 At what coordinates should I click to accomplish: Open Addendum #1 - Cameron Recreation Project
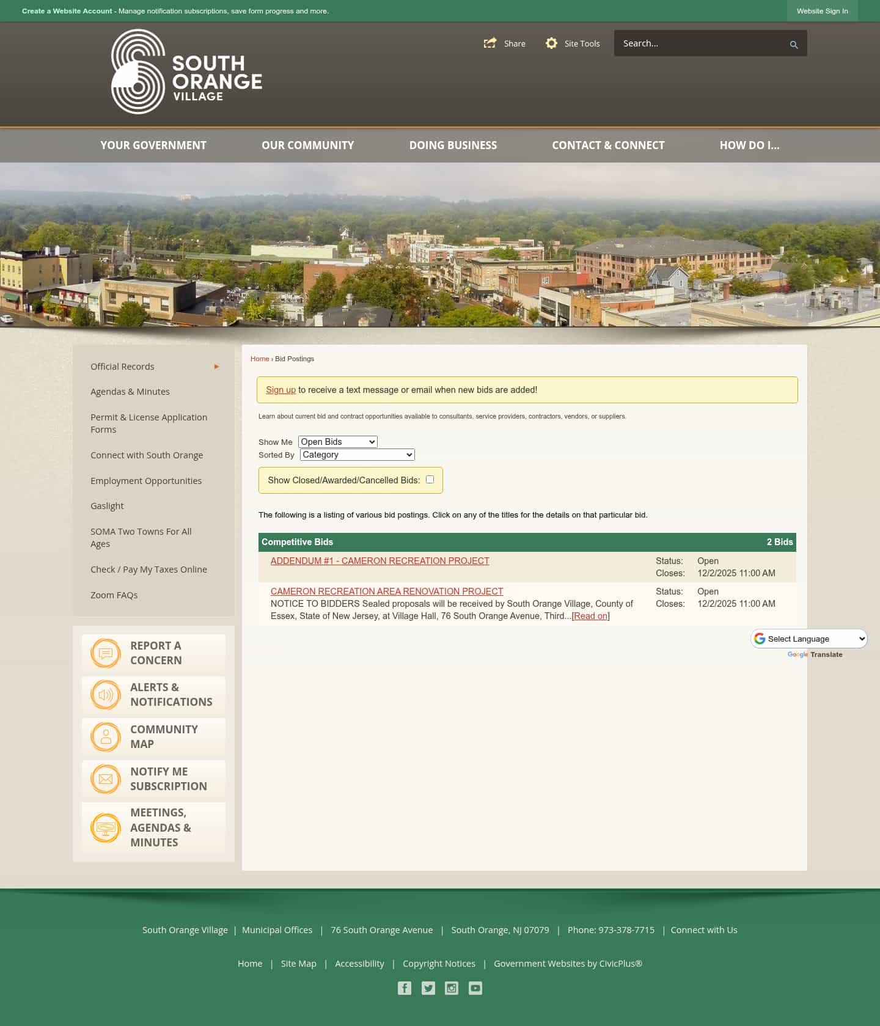[x=380, y=561]
